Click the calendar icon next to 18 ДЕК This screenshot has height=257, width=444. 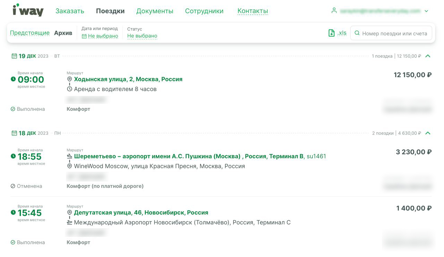coord(14,133)
